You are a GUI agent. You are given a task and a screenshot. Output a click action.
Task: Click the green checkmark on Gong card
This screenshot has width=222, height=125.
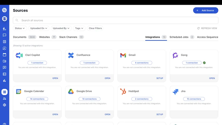[x=204, y=63]
